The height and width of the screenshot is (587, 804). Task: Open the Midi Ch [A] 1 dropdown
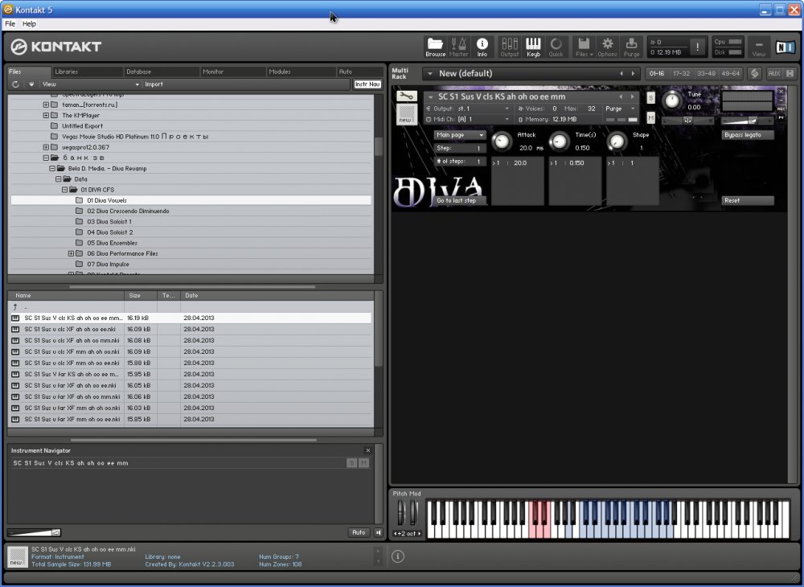coord(468,119)
